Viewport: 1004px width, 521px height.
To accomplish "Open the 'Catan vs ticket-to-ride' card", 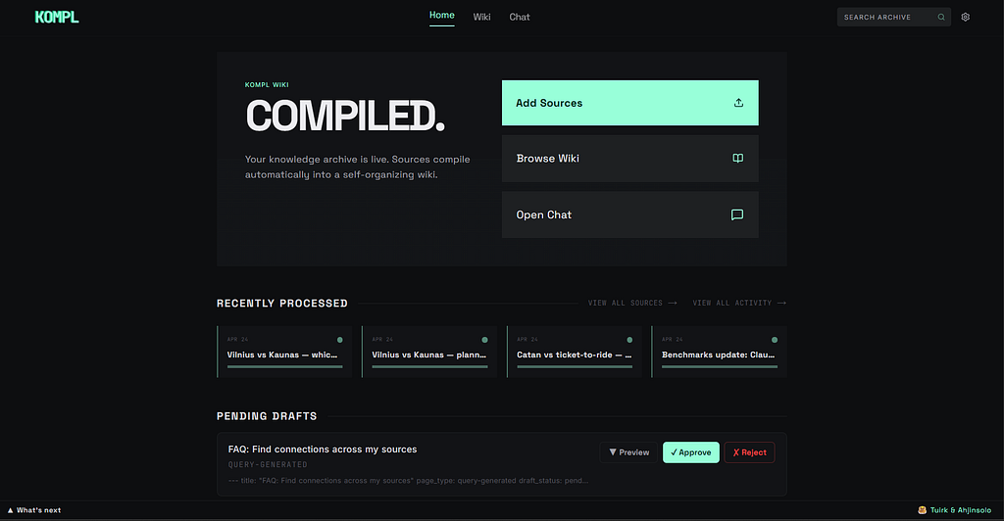I will (x=575, y=352).
